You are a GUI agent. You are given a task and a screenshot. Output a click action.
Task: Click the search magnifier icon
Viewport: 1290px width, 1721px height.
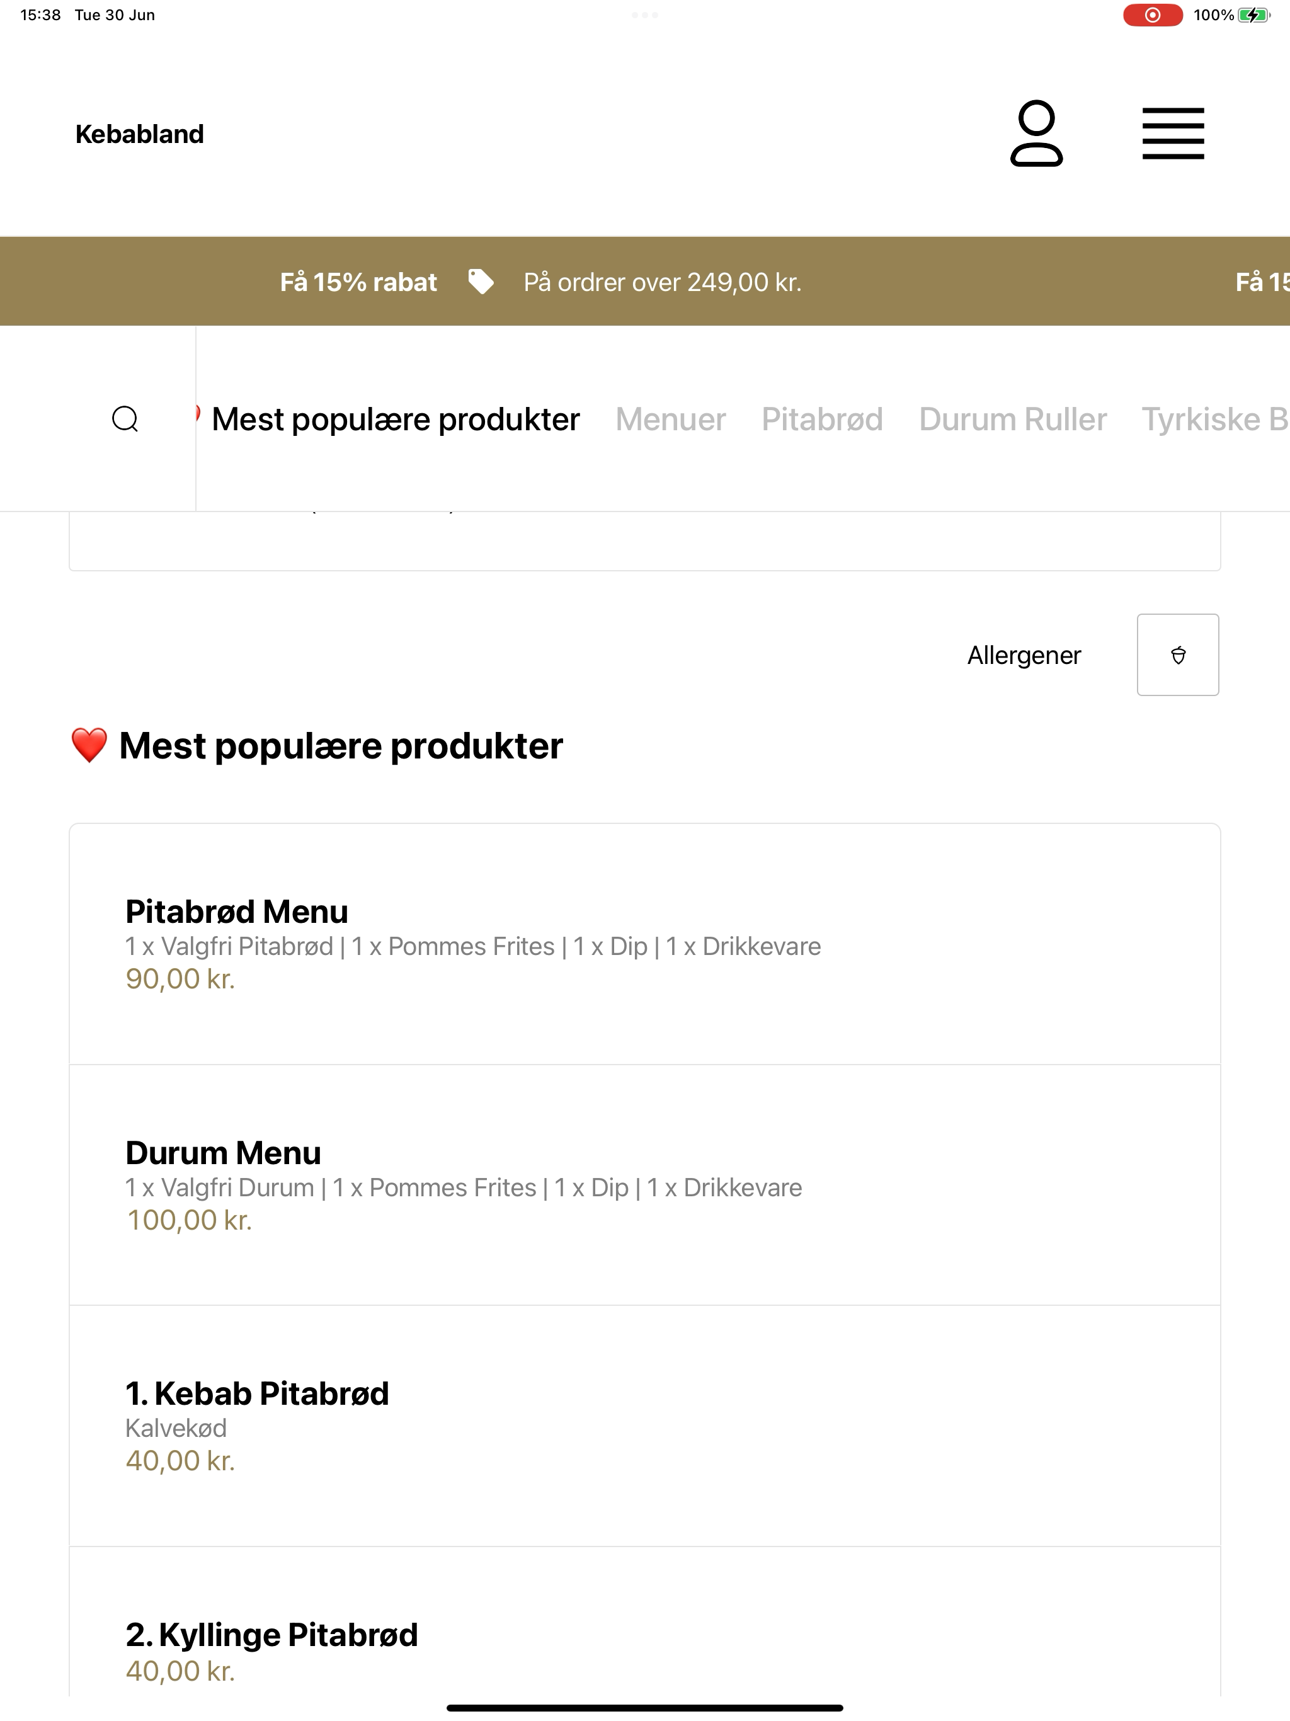point(125,418)
